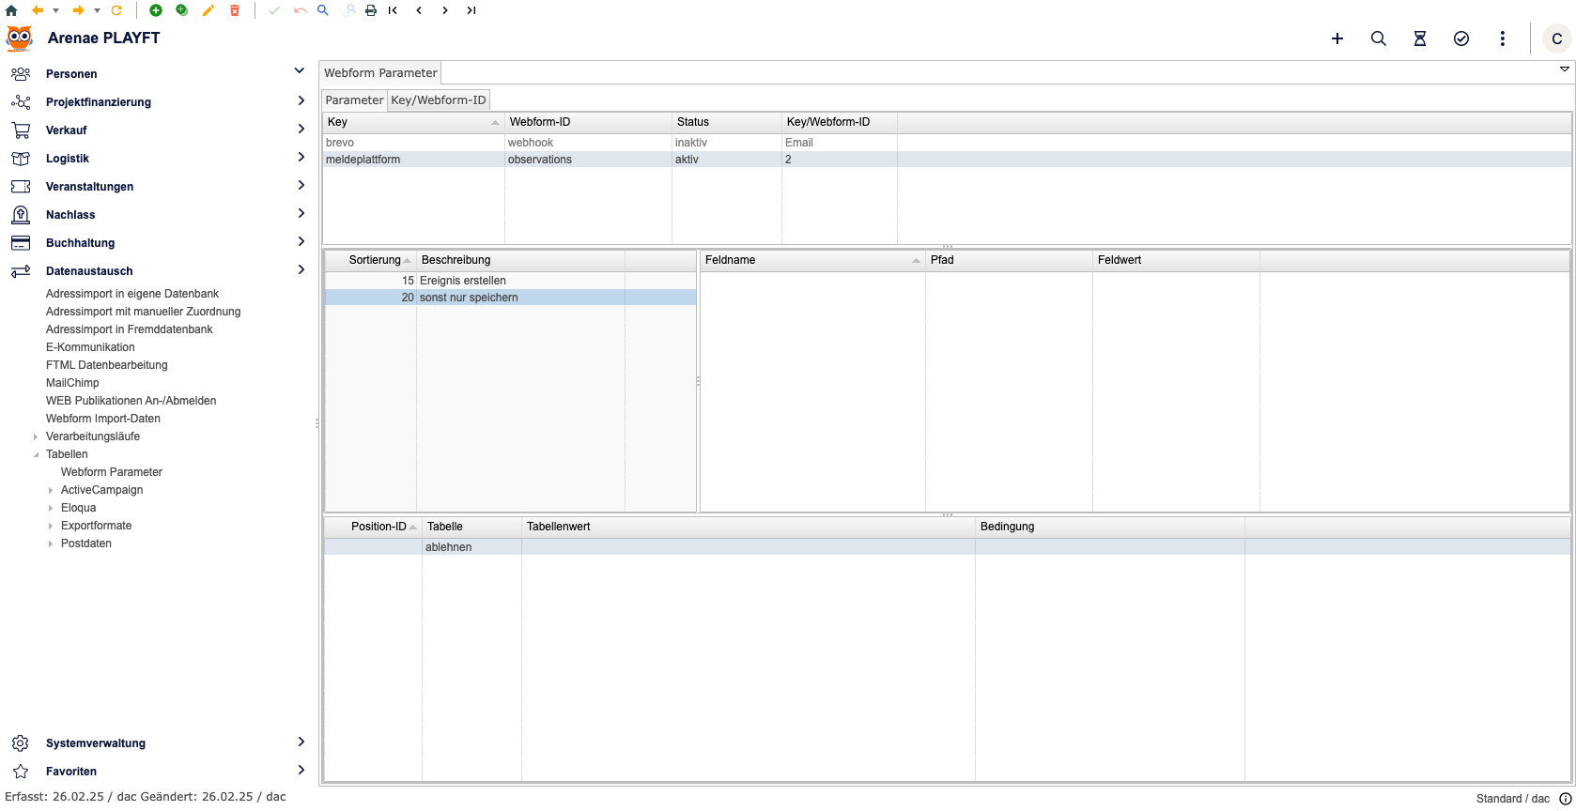Screen dimensions: 1576x811
Task: Switch to the Key/Webform-ID tab
Action: tap(439, 100)
